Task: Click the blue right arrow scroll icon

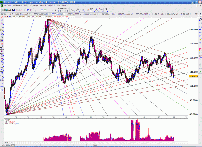Action: coord(200,33)
